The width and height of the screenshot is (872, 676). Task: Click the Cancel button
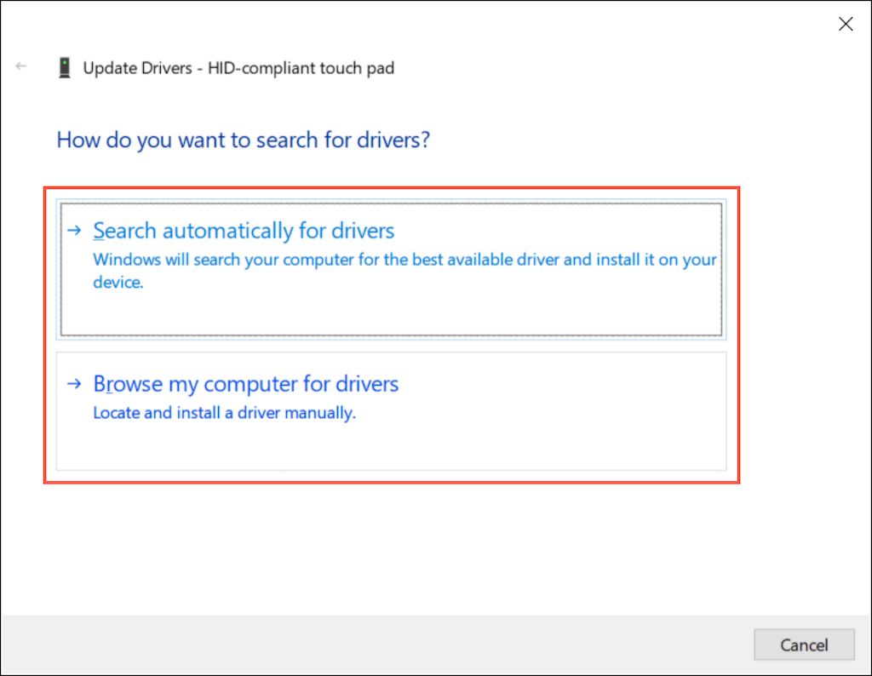(804, 644)
